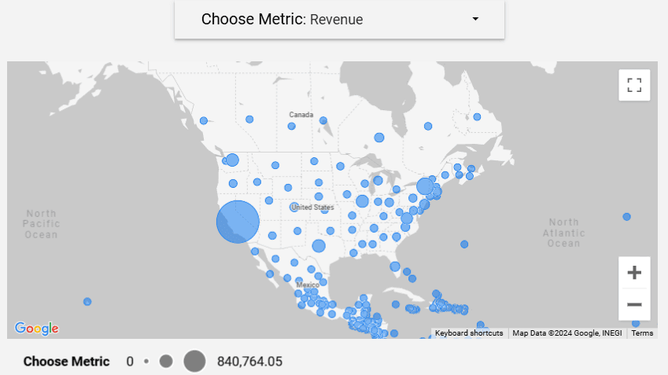Click the dropdown arrow beside Revenue
The height and width of the screenshot is (375, 668).
pos(475,19)
